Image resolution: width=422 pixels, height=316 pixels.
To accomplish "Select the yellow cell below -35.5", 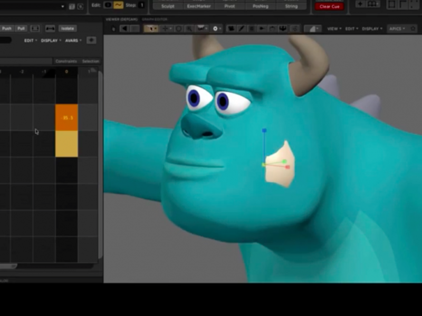I will point(66,144).
